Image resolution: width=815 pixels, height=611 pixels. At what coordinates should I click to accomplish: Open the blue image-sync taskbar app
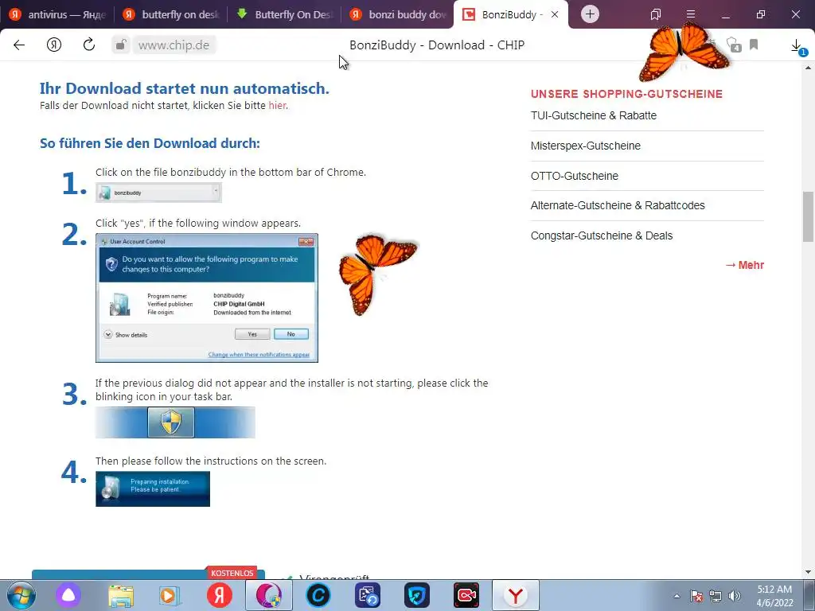click(368, 595)
